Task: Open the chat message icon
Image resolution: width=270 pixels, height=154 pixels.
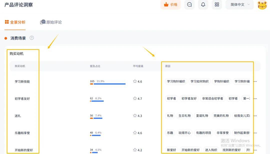Action: tap(189, 5)
